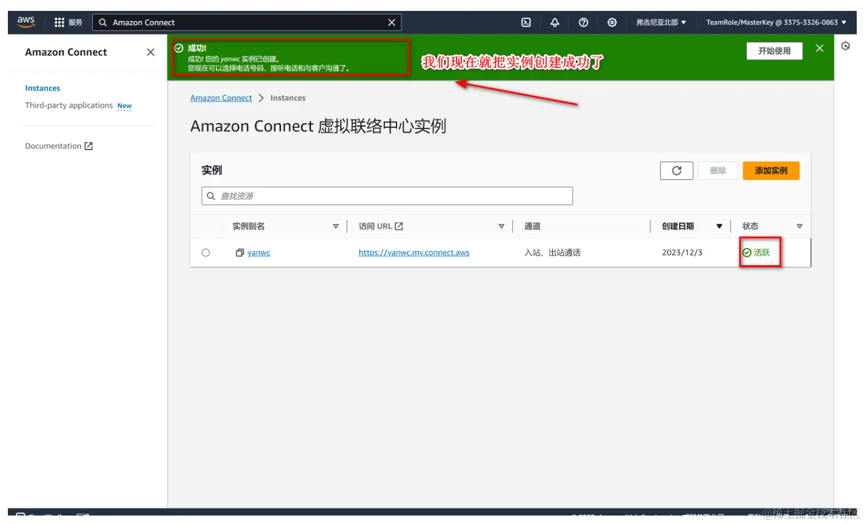Click the green banner's start-using button
Screen dimensions: 864x524
[x=774, y=51]
